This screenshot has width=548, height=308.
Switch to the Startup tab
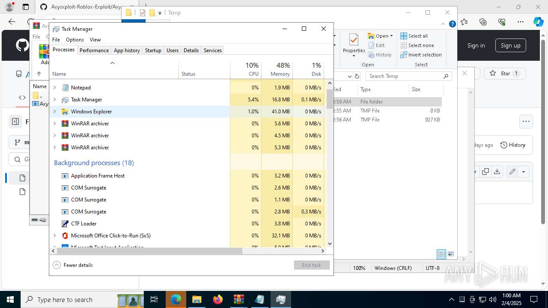point(153,50)
